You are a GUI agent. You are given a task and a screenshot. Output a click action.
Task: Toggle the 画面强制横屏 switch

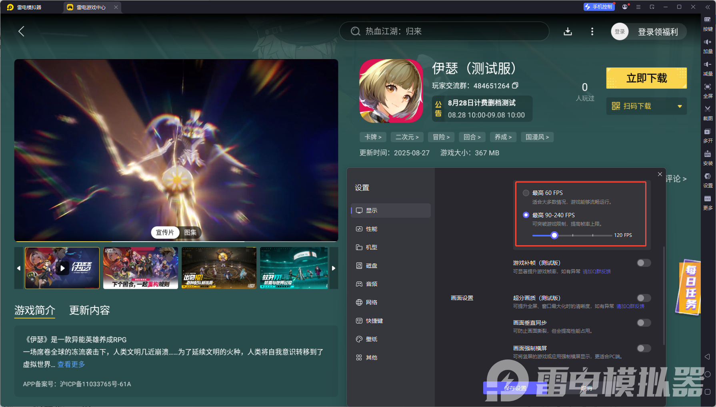[644, 348]
